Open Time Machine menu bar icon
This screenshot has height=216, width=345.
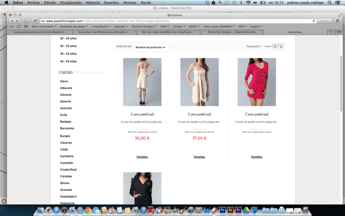click(234, 3)
